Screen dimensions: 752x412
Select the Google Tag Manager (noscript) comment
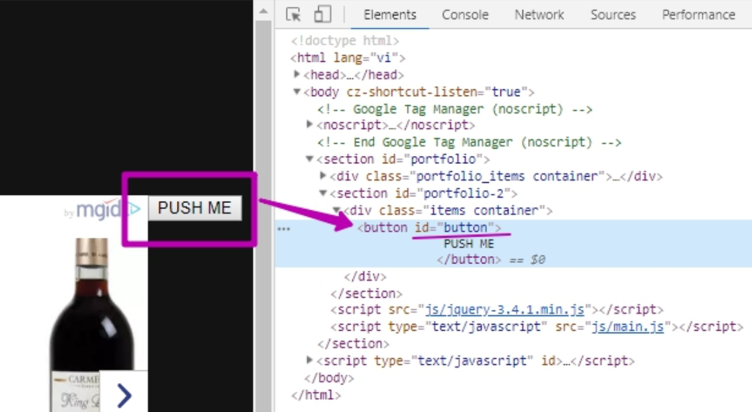455,110
